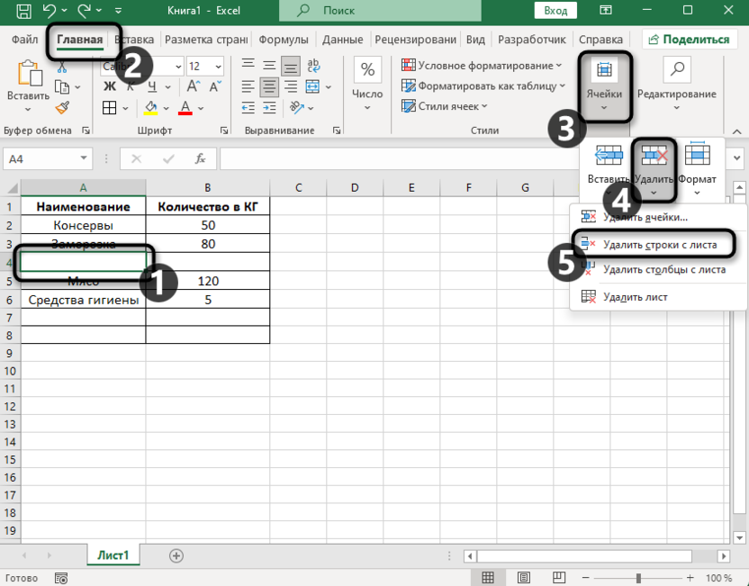Align text to bottom
Screen dimensions: 749x586
pos(291,66)
